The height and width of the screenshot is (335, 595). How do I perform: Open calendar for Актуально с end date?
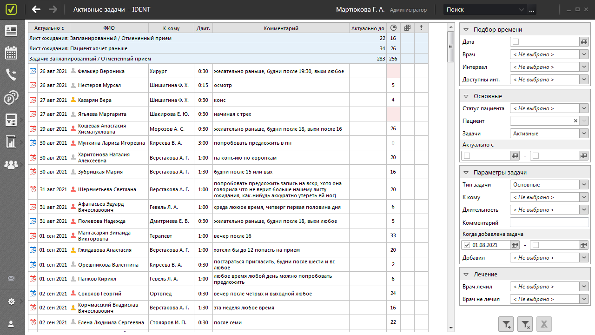(584, 155)
